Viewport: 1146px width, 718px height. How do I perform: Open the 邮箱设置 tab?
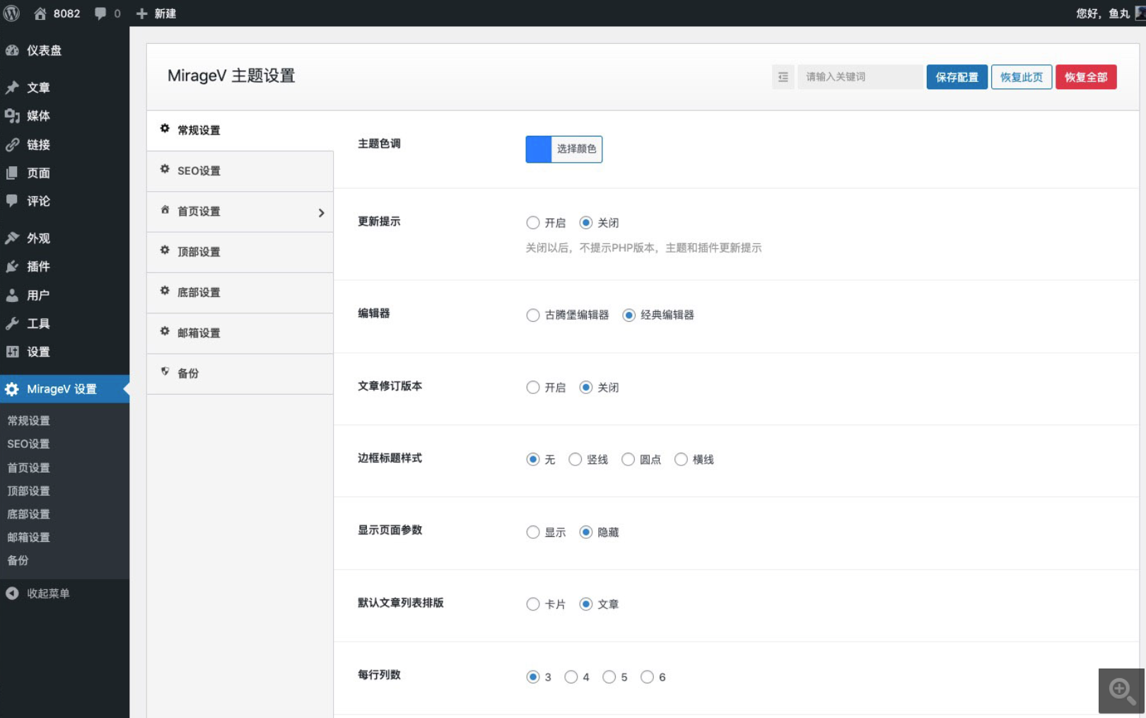click(x=240, y=333)
